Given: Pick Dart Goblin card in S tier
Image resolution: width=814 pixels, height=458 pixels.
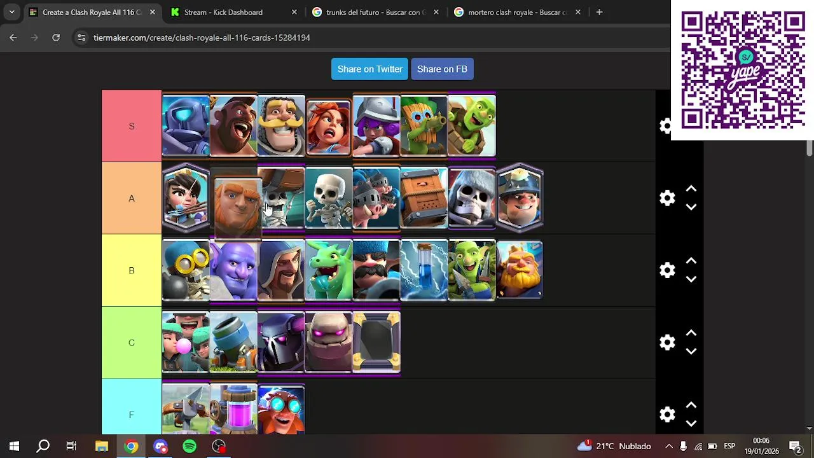Looking at the screenshot, I should pos(424,126).
